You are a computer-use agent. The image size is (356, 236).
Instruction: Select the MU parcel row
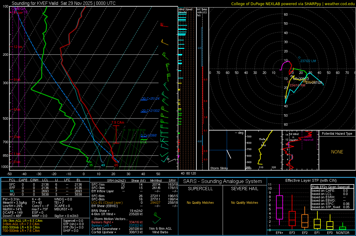(45, 194)
